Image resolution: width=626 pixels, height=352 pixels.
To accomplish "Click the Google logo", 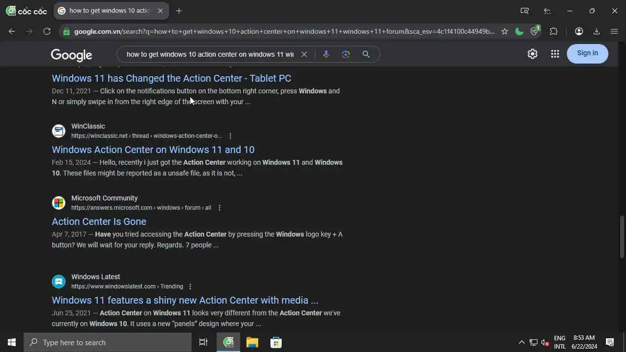I will (71, 55).
